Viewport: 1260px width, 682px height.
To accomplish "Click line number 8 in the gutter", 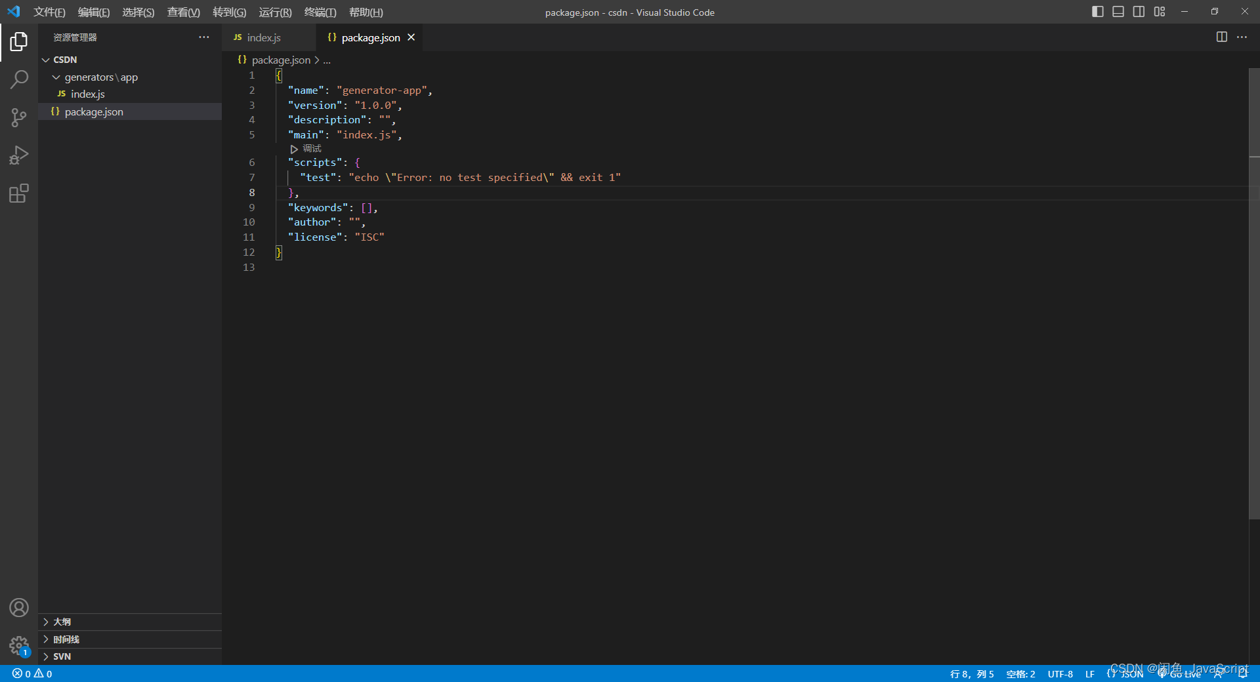I will tap(252, 193).
